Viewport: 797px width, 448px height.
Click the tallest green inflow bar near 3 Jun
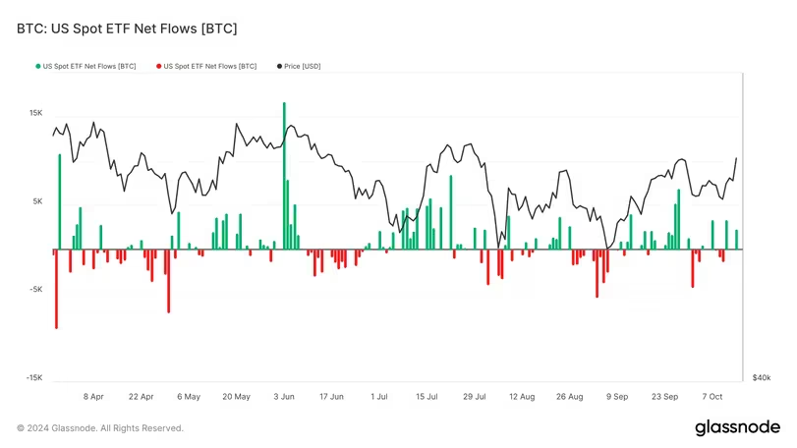(x=284, y=176)
